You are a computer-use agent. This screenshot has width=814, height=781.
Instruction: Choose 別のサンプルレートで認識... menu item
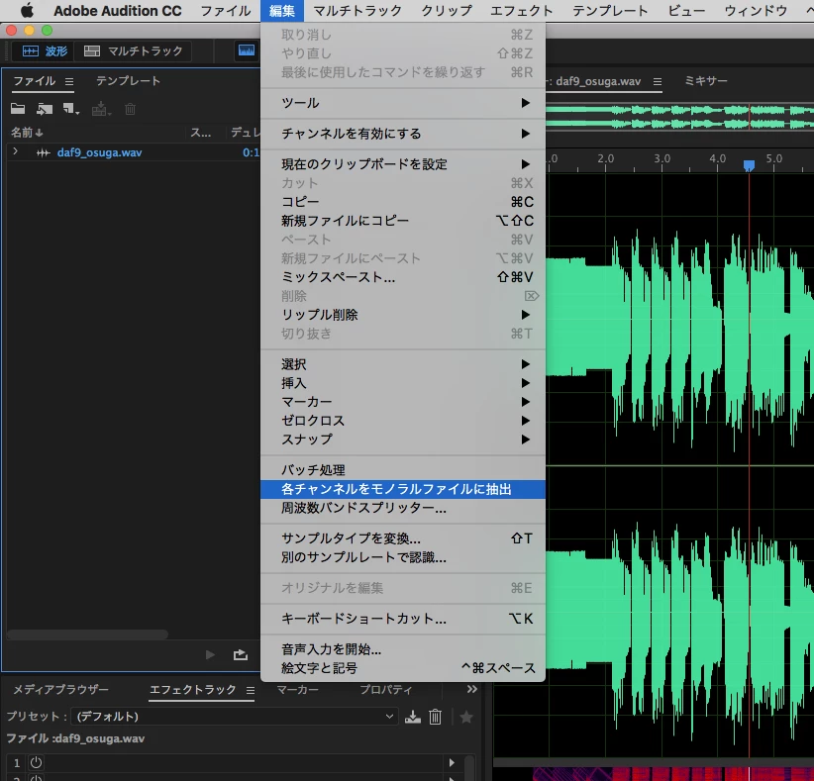point(403,557)
